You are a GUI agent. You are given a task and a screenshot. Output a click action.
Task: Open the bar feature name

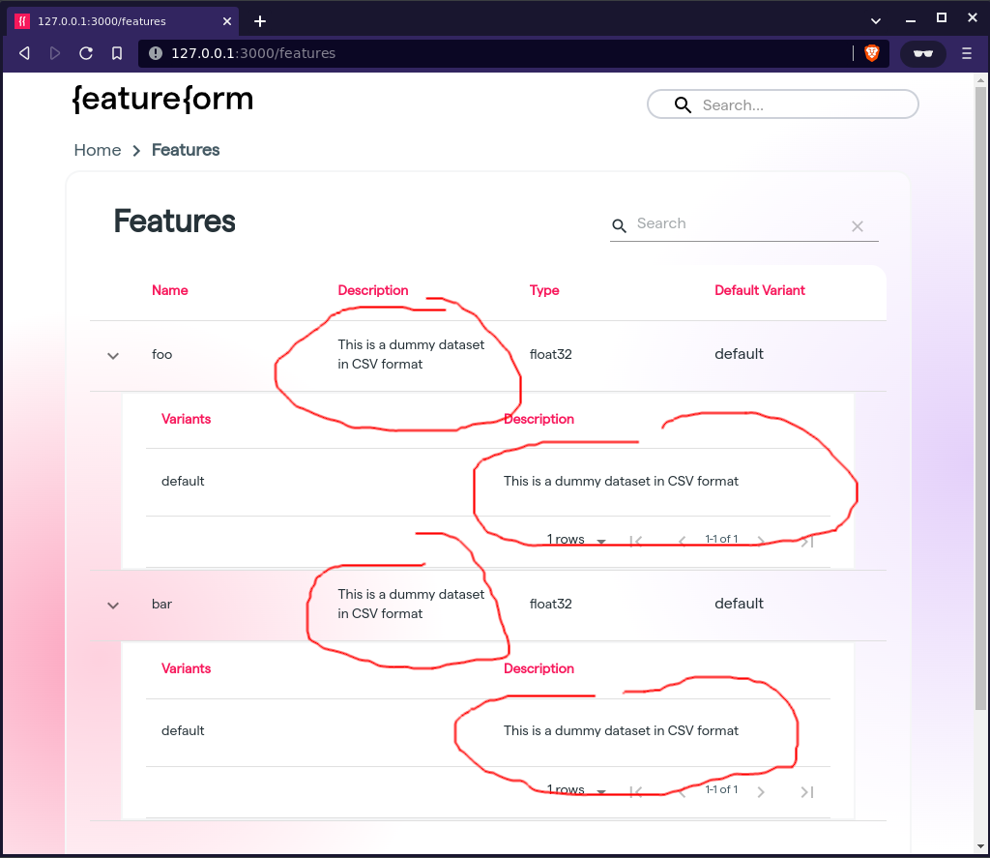161,604
